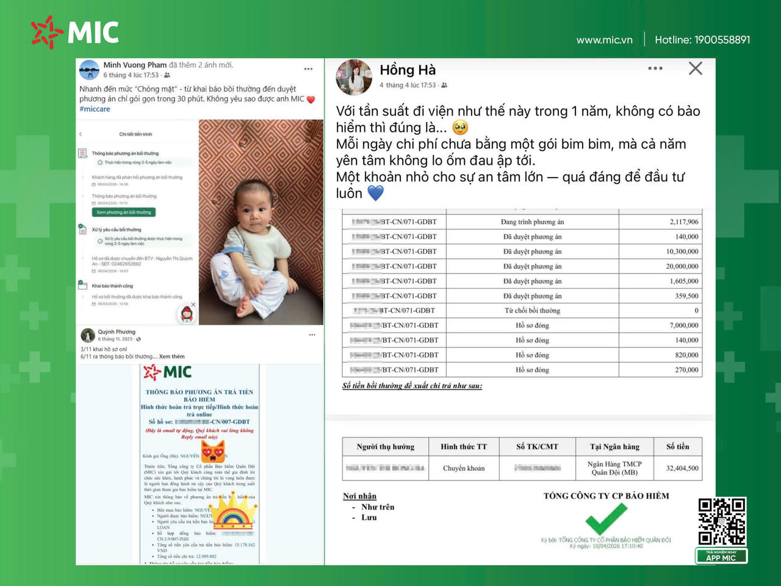
Task: Click Minh Vuong Pham's profile avatar
Action: tap(89, 69)
